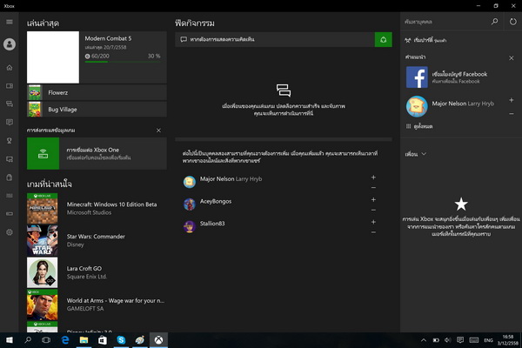Open Settings gear in the sidebar

tap(9, 232)
